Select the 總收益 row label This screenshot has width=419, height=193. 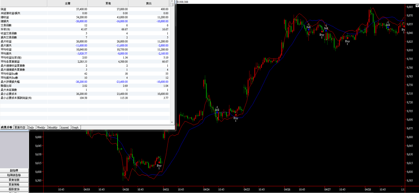point(5,17)
